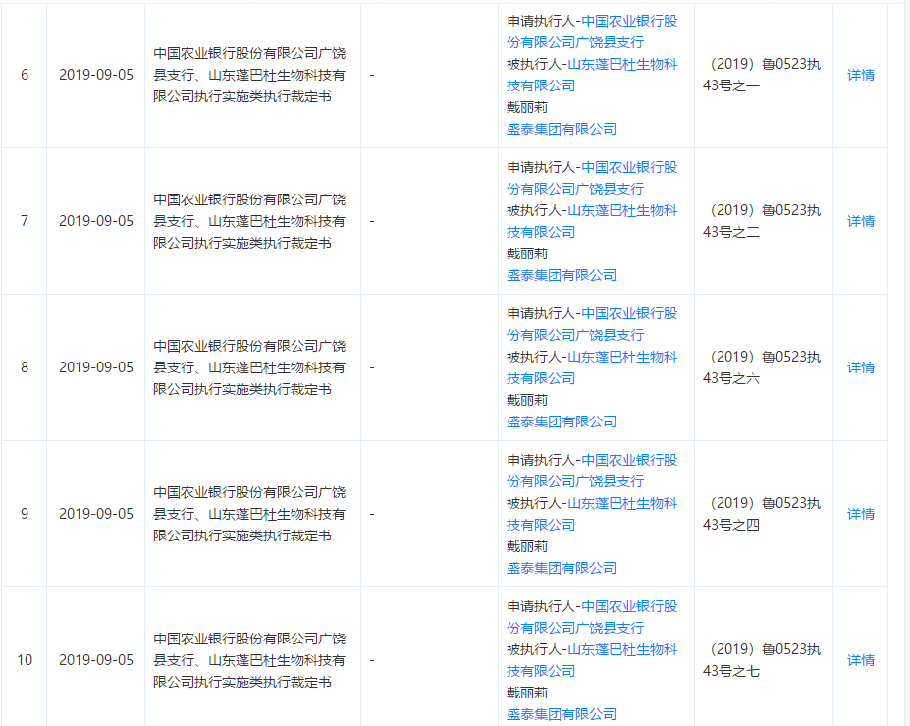Select case number （2019）鲁0523执43号之四

(762, 514)
